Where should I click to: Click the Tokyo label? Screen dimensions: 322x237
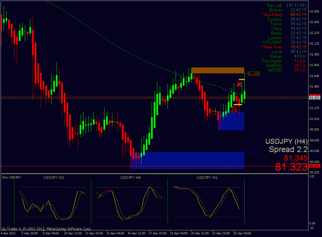[x=276, y=24]
